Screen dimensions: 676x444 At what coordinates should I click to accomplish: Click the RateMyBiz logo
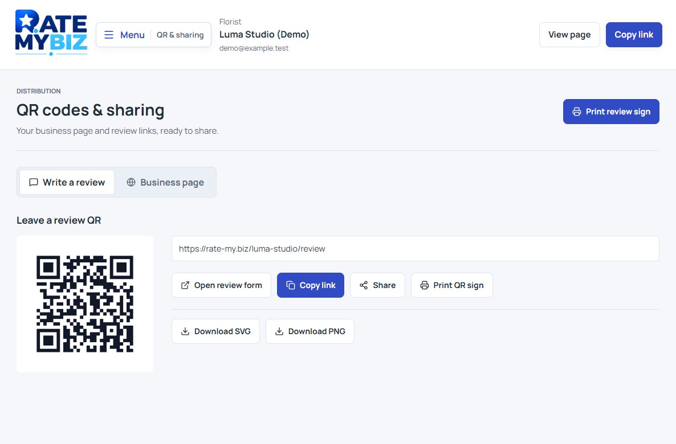point(51,32)
